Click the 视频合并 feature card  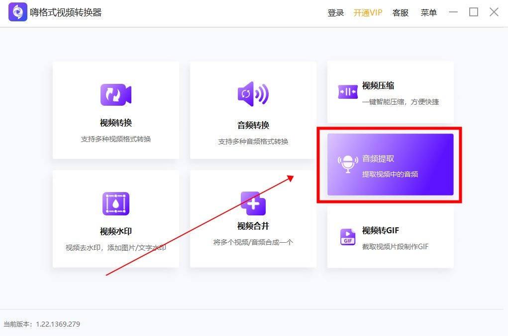[x=253, y=218]
